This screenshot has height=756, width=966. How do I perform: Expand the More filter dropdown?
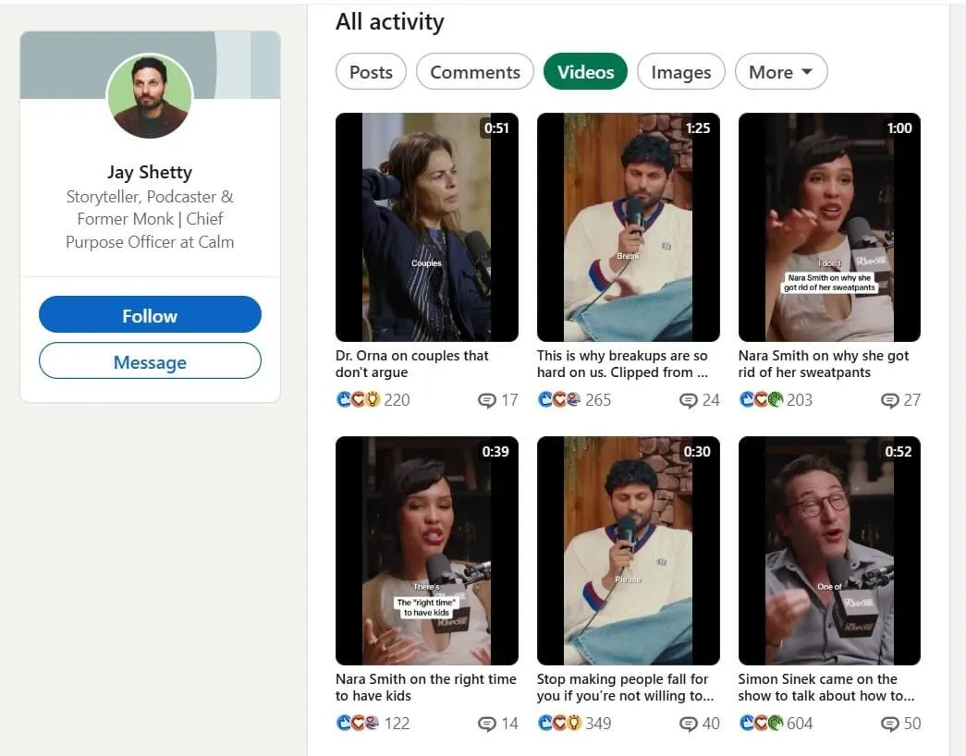(781, 71)
